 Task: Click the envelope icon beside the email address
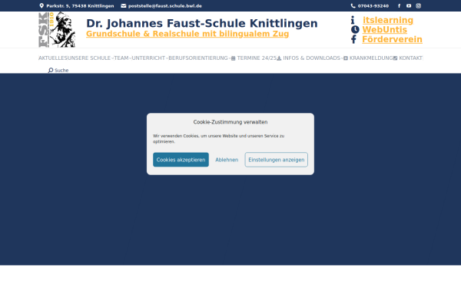point(124,6)
